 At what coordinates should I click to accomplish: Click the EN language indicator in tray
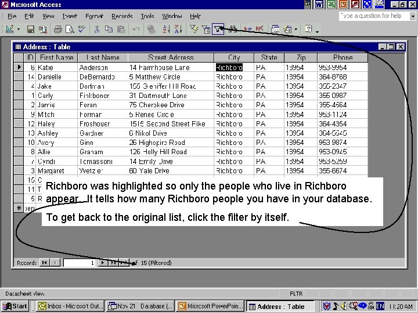tap(380, 307)
